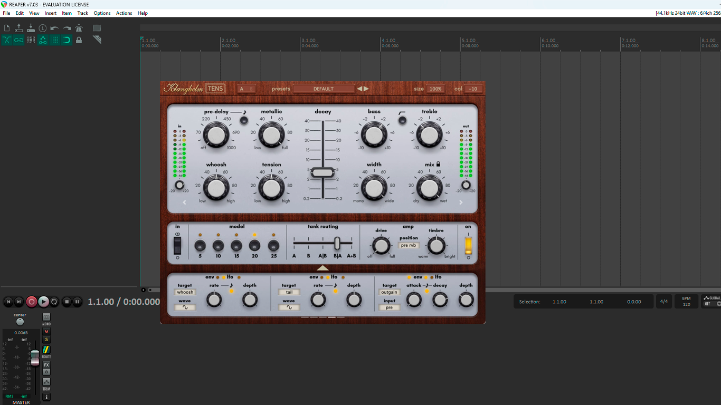Image resolution: width=721 pixels, height=405 pixels.
Task: Open the Edit menu
Action: (x=20, y=13)
